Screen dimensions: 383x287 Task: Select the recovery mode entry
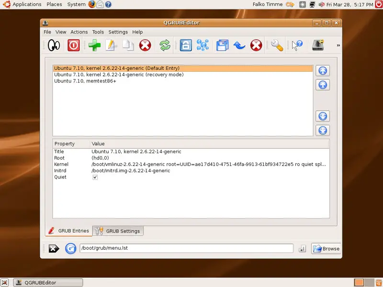coord(183,75)
